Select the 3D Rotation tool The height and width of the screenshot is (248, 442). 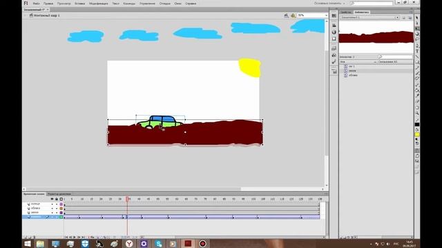417,34
